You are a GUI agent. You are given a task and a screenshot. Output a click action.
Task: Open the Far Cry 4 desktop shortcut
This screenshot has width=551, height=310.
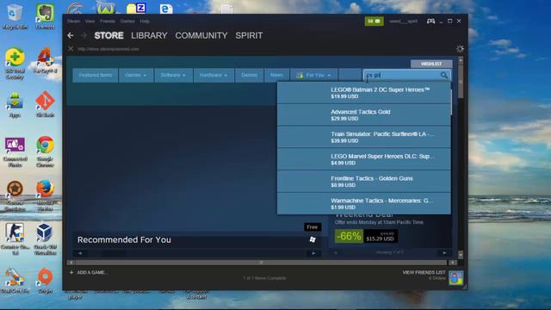point(45,60)
